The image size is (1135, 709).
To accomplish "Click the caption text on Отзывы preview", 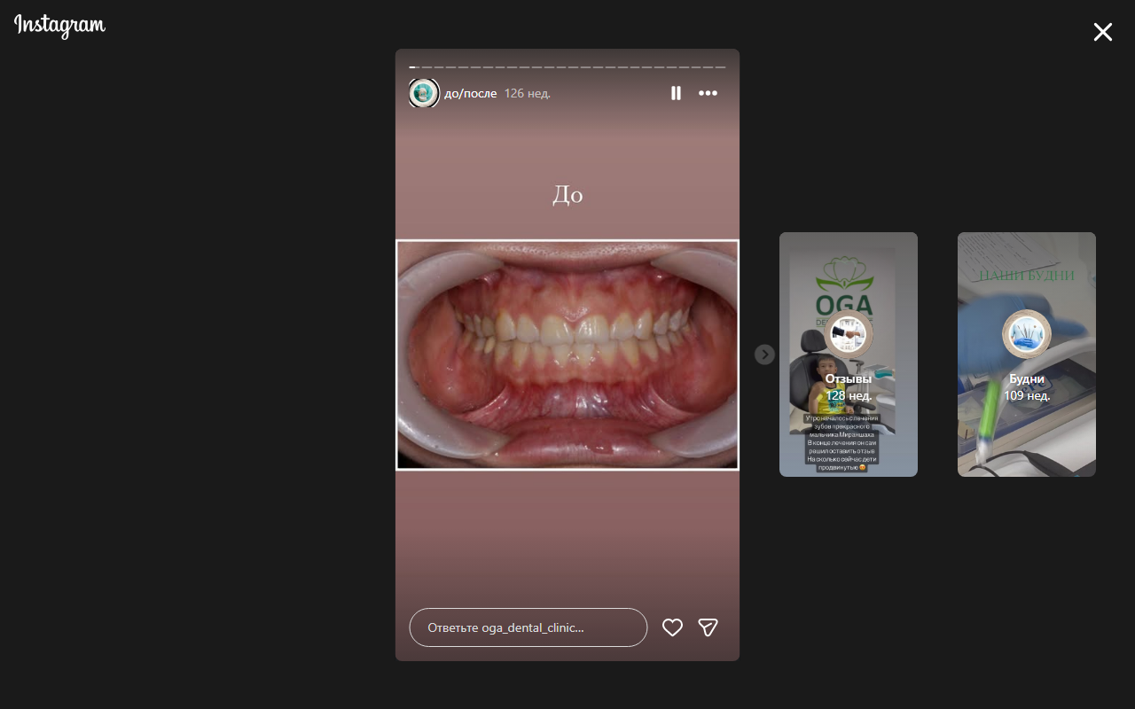I will [841, 442].
